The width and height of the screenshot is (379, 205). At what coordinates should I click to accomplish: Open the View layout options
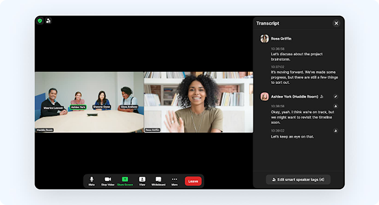[142, 181]
